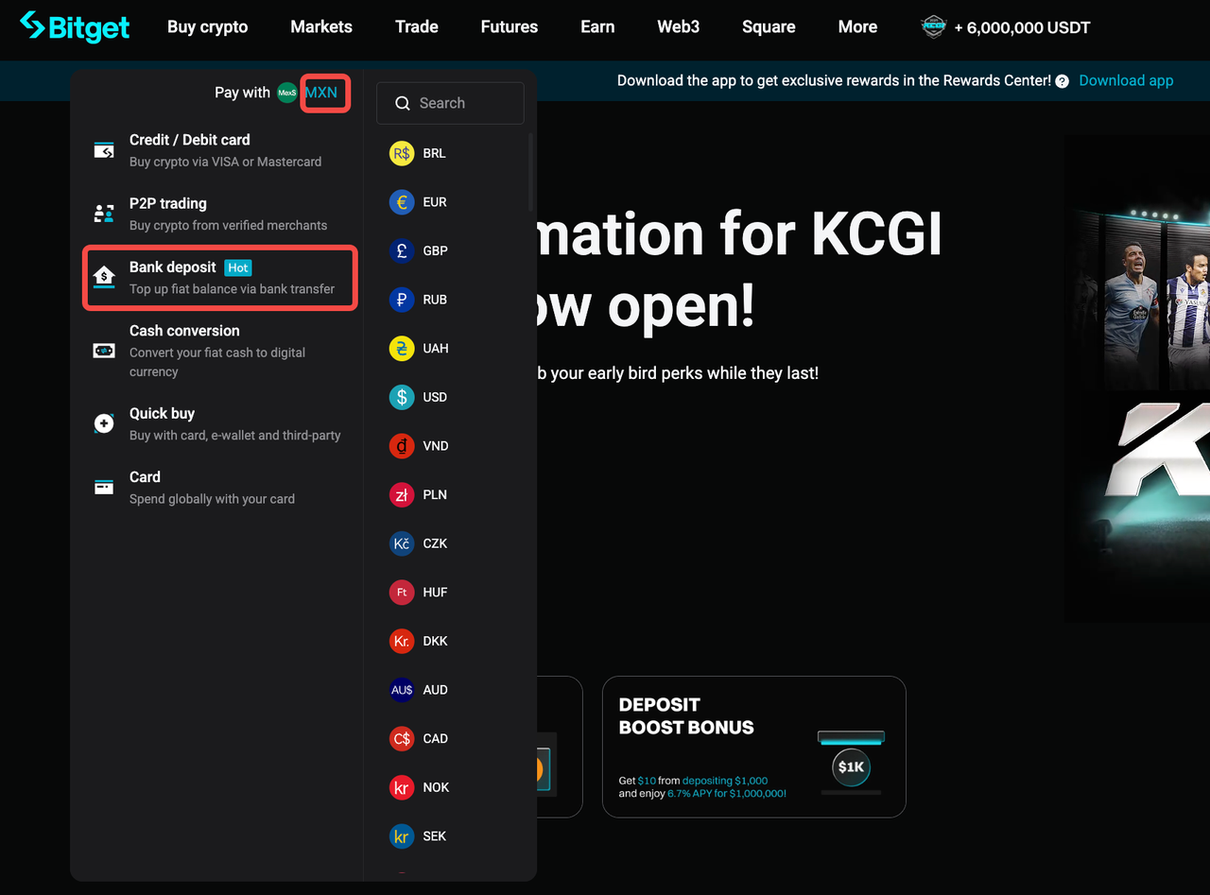Select P2P trading option text
The image size is (1210, 895).
coord(168,203)
